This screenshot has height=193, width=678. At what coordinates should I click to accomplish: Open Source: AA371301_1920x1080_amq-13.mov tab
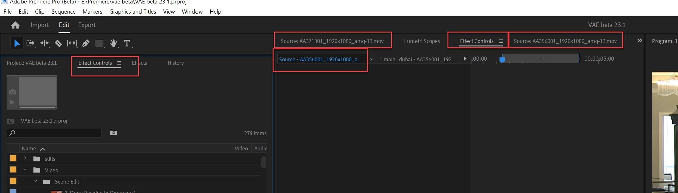[x=332, y=41]
